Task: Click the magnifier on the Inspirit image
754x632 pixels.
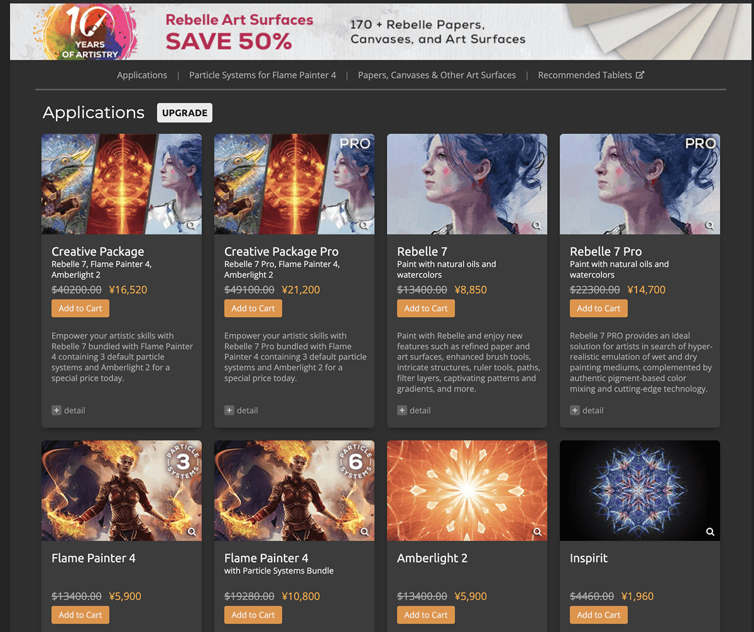Action: (710, 531)
